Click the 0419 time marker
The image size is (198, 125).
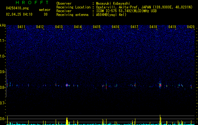pyautogui.click(x=172, y=27)
